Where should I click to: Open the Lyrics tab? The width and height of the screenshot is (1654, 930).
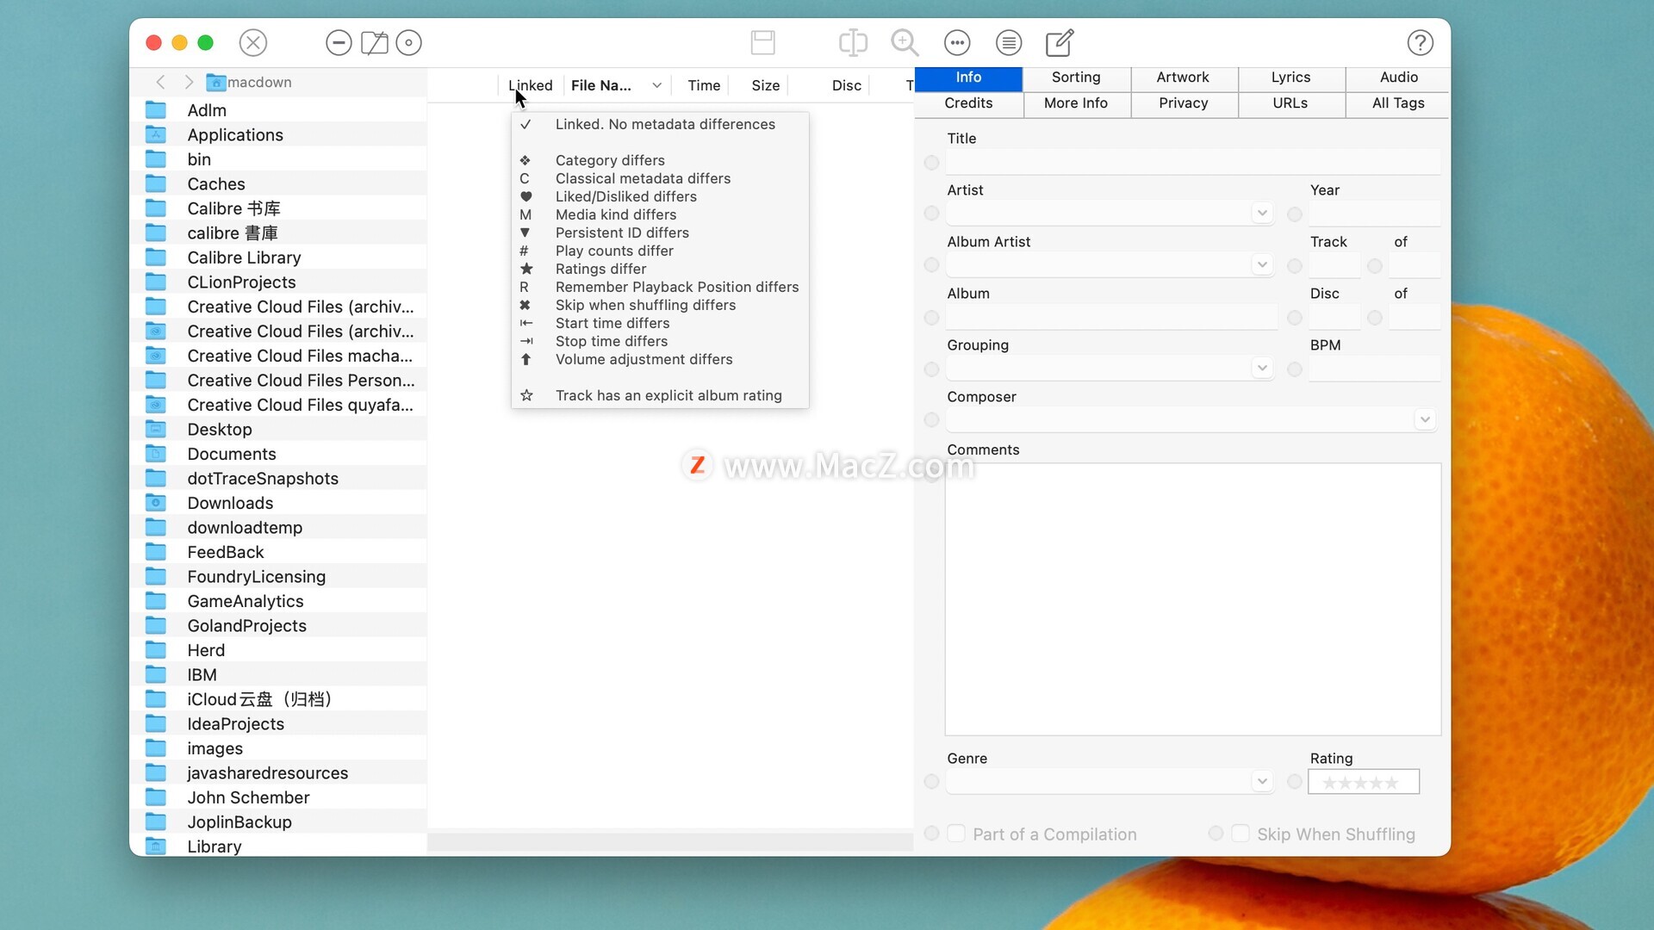click(1290, 77)
